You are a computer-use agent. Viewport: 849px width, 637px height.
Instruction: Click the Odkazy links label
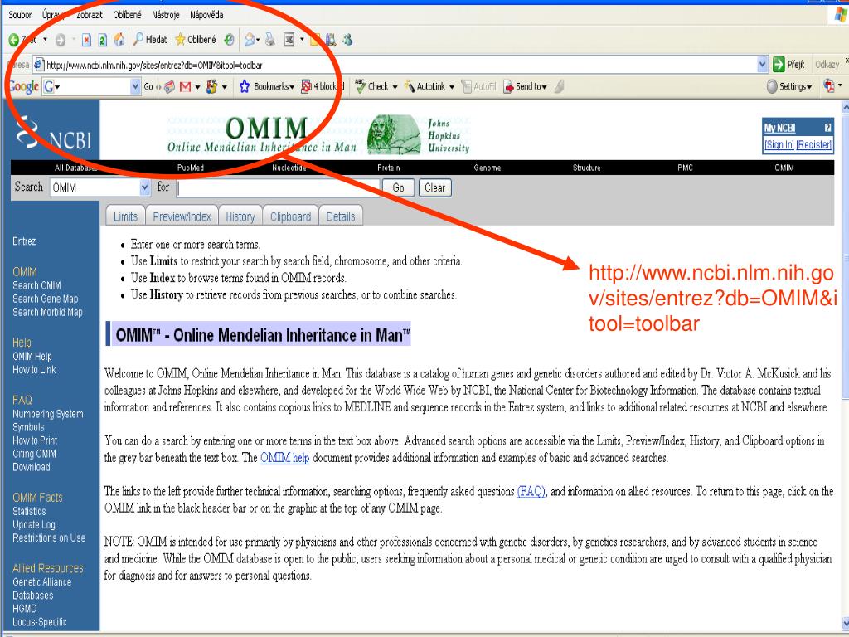pos(827,65)
